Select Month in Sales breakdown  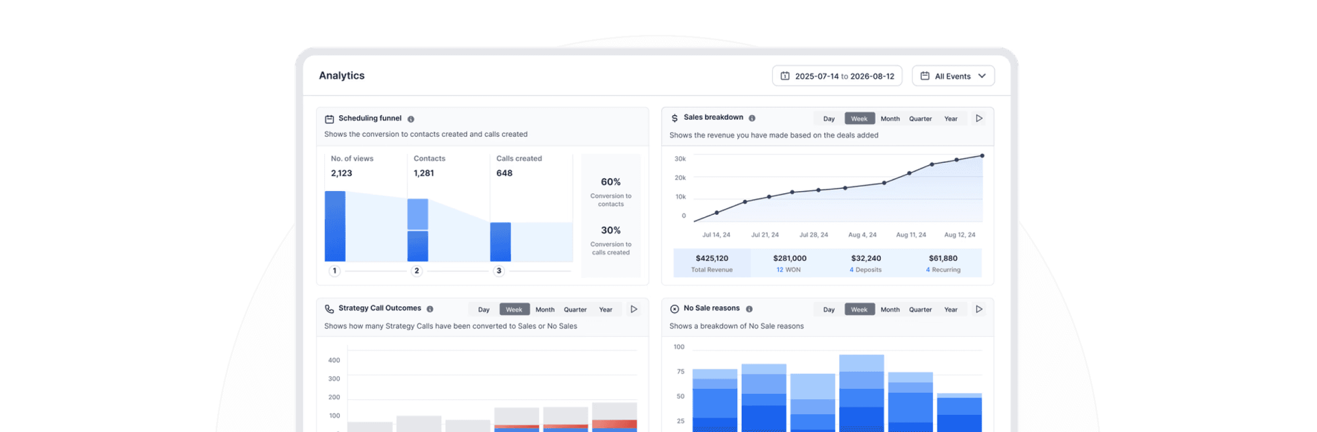pos(890,119)
